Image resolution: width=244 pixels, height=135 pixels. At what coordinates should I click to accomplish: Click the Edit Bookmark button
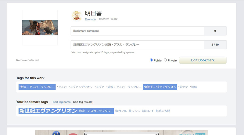[x=203, y=60]
